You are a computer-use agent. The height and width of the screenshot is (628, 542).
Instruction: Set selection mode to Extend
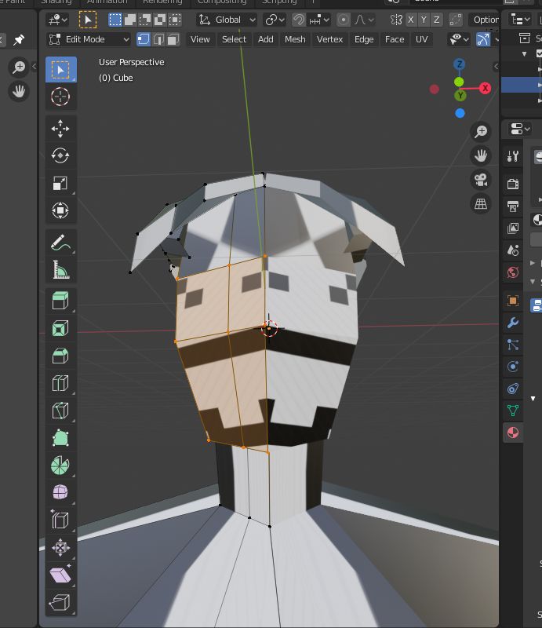point(130,20)
